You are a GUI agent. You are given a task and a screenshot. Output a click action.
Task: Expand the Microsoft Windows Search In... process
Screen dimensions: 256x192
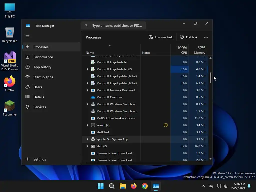[x=87, y=104]
